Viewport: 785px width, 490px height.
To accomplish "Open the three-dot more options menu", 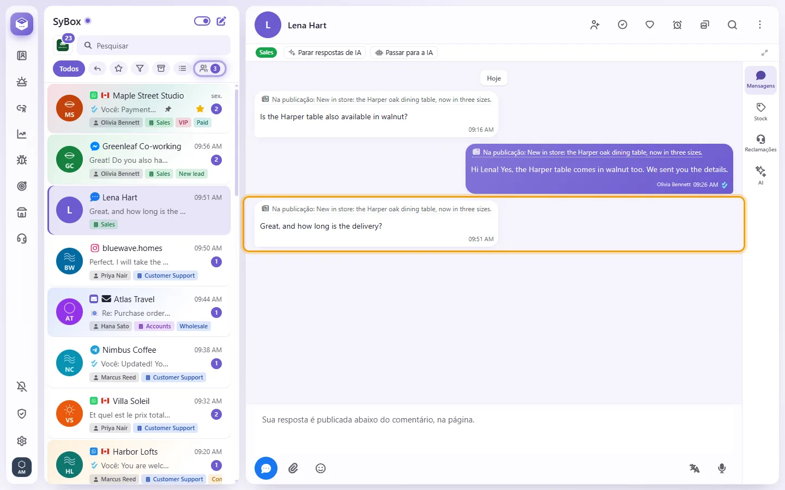I will pyautogui.click(x=759, y=25).
